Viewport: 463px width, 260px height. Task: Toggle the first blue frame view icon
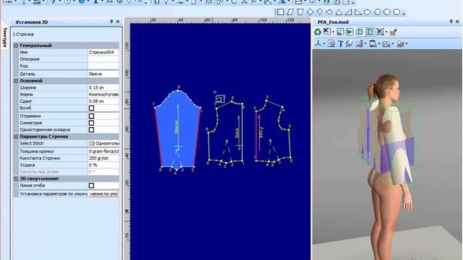(360, 32)
